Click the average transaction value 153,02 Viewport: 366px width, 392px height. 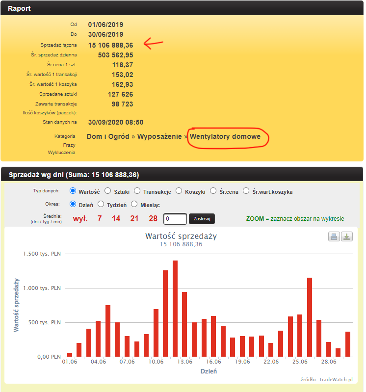tap(123, 75)
